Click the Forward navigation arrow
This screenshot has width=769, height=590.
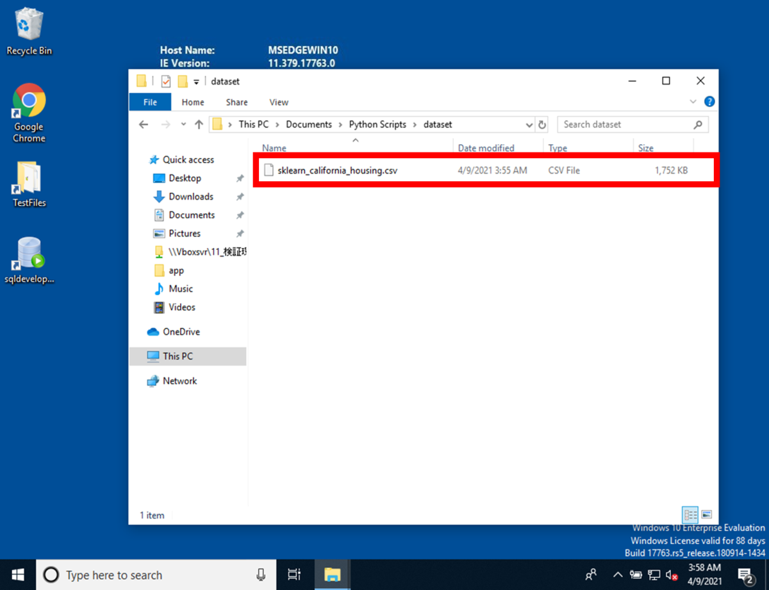[166, 124]
